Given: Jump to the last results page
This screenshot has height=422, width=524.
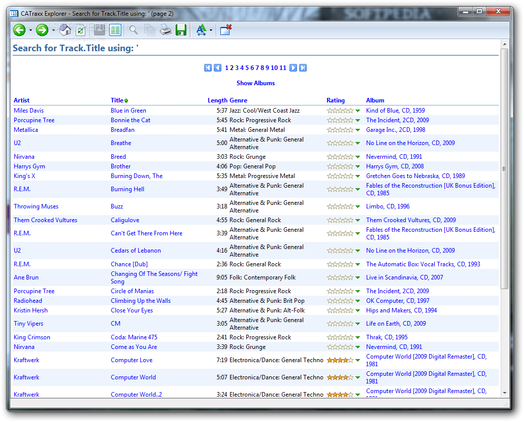Looking at the screenshot, I should point(303,68).
